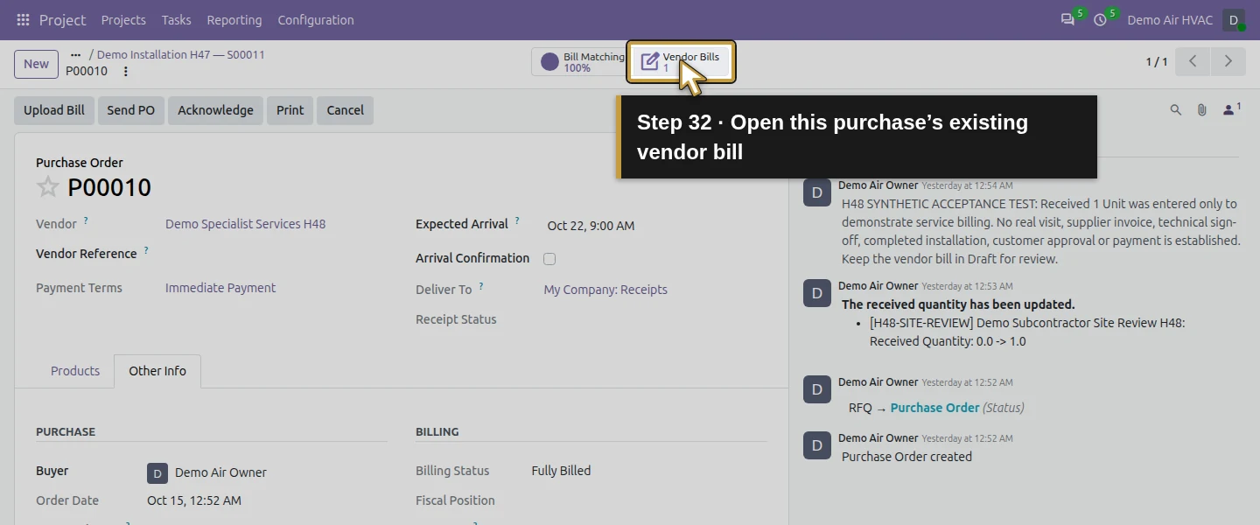
Task: Toggle Arrival Confirmation checkbox
Action: 549,258
